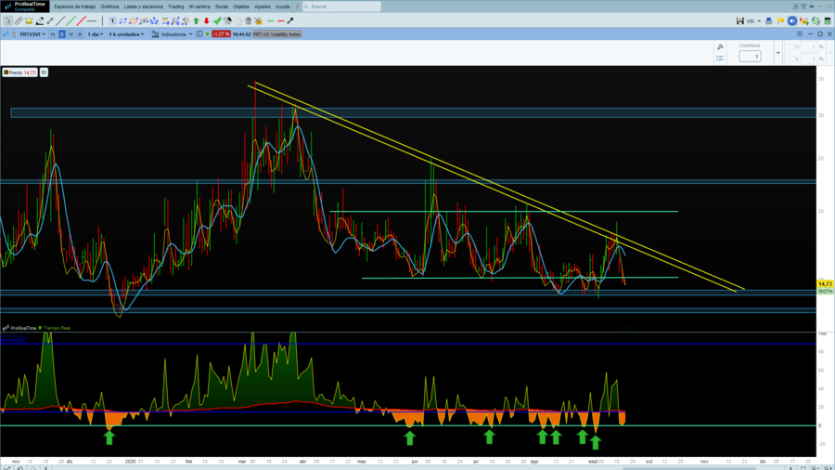Open the Indicadores dropdown
The height and width of the screenshot is (470, 835).
pos(172,34)
